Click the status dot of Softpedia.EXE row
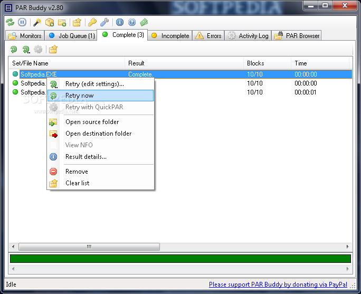361x294 pixels. tap(15, 74)
